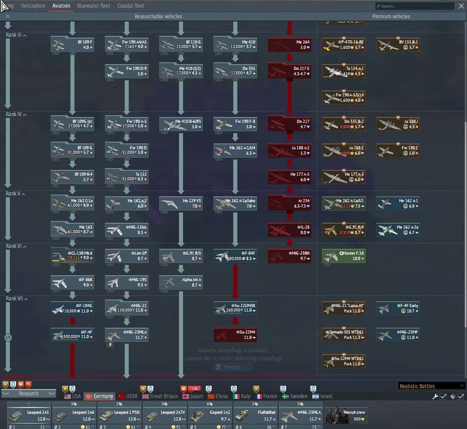The height and width of the screenshot is (429, 467).
Task: Switch nation to USSR
Action: tap(128, 396)
